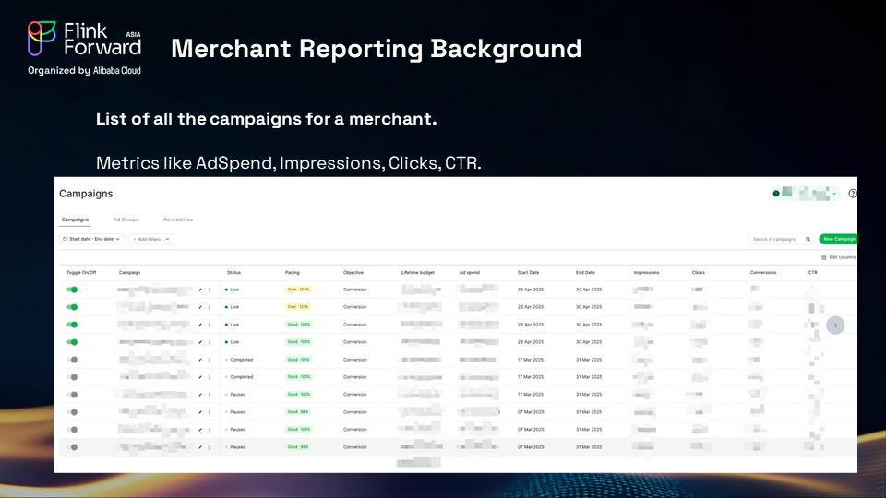Switch to the Campaigns tab
Image resolution: width=886 pixels, height=498 pixels.
tap(75, 219)
